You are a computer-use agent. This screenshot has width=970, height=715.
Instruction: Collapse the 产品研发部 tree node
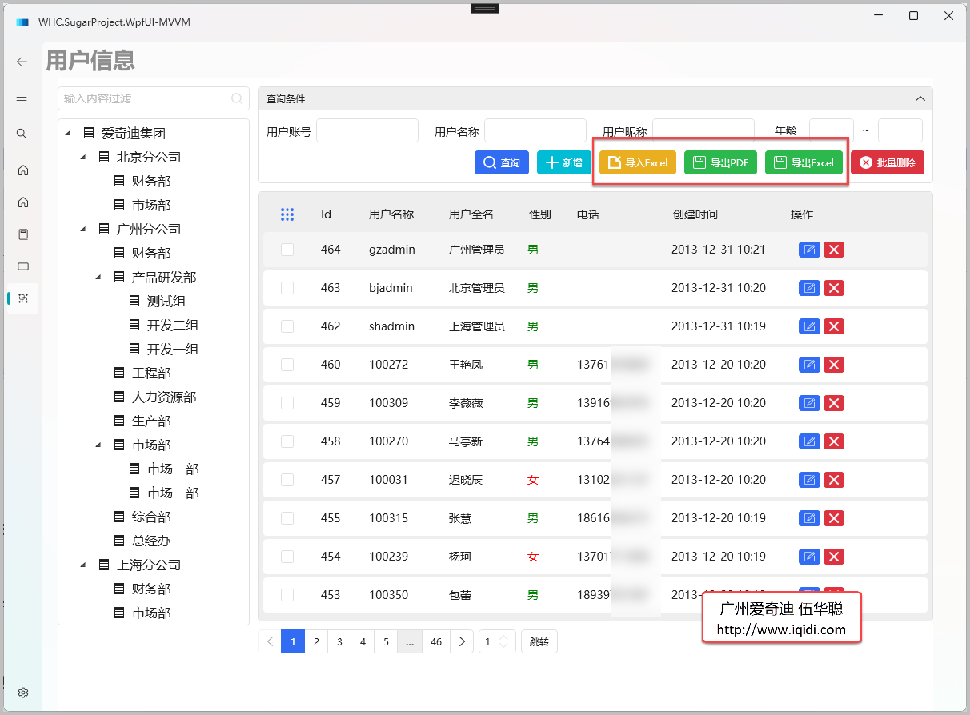pos(98,277)
